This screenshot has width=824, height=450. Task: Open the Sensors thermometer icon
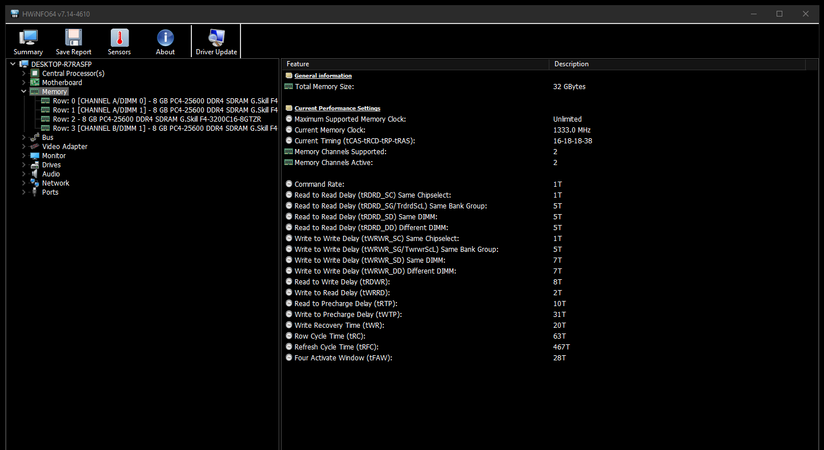[x=119, y=37]
